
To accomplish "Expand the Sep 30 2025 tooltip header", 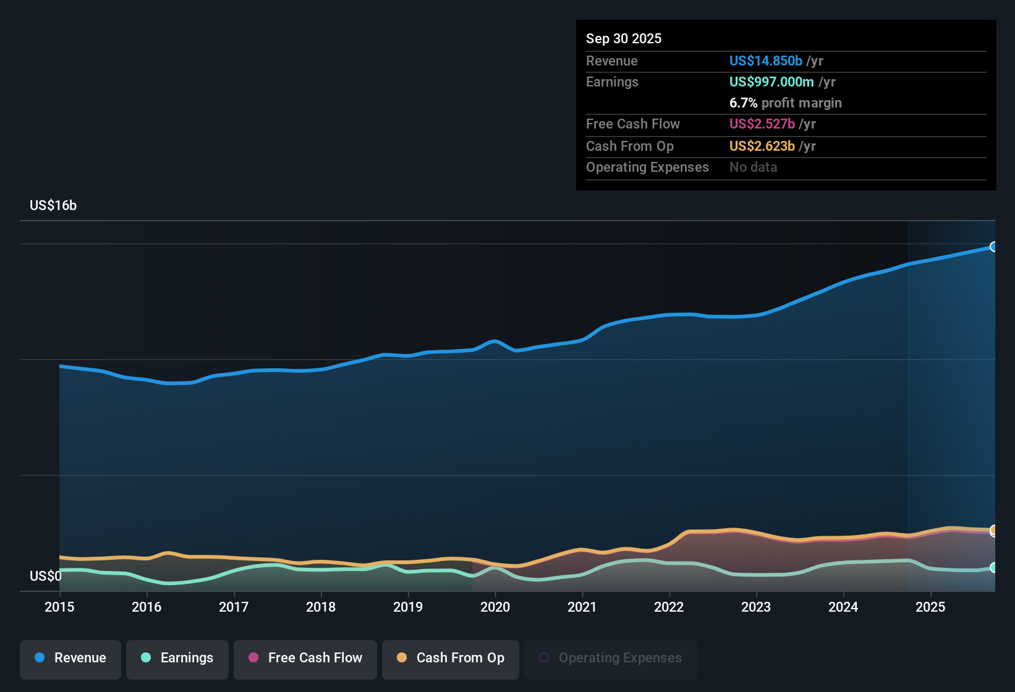I will pos(624,38).
